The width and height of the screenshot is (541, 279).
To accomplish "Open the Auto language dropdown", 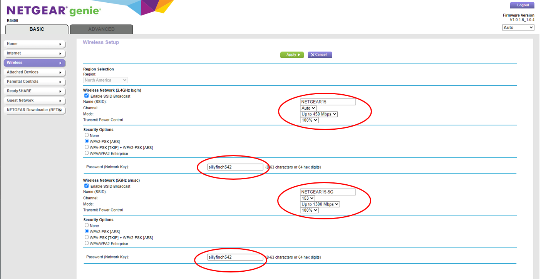I will pyautogui.click(x=518, y=27).
